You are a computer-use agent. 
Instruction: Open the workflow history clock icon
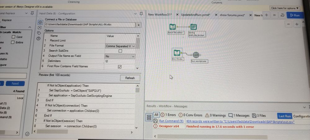[282, 15]
